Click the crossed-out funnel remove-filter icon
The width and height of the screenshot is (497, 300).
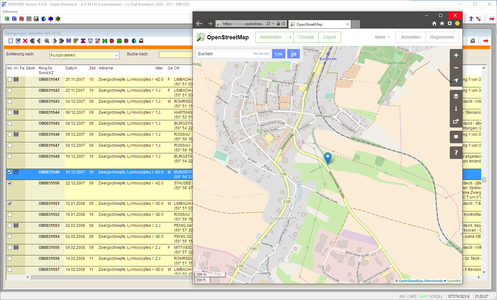tap(98, 41)
